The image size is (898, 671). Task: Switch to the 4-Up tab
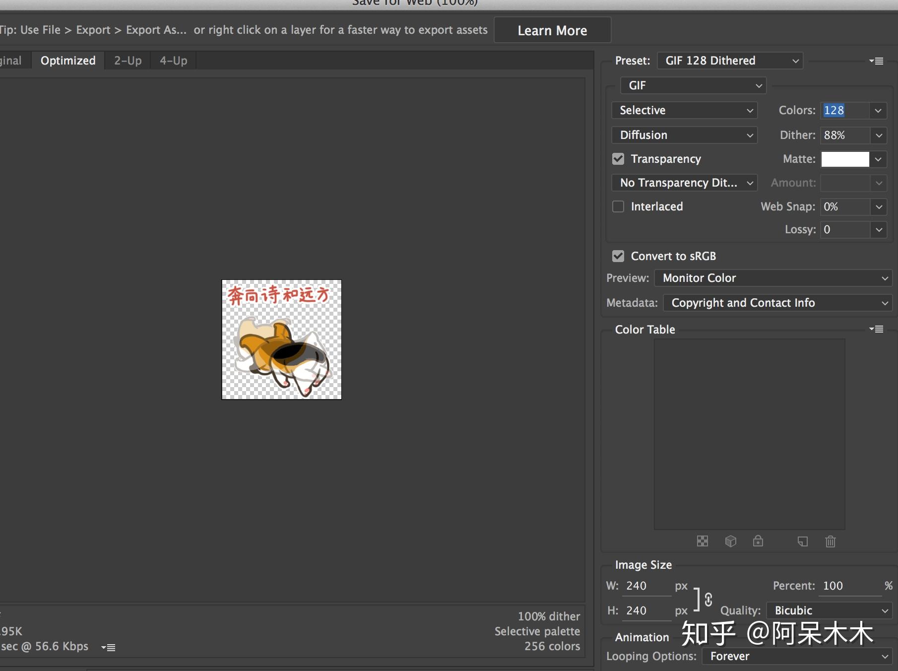(x=173, y=61)
